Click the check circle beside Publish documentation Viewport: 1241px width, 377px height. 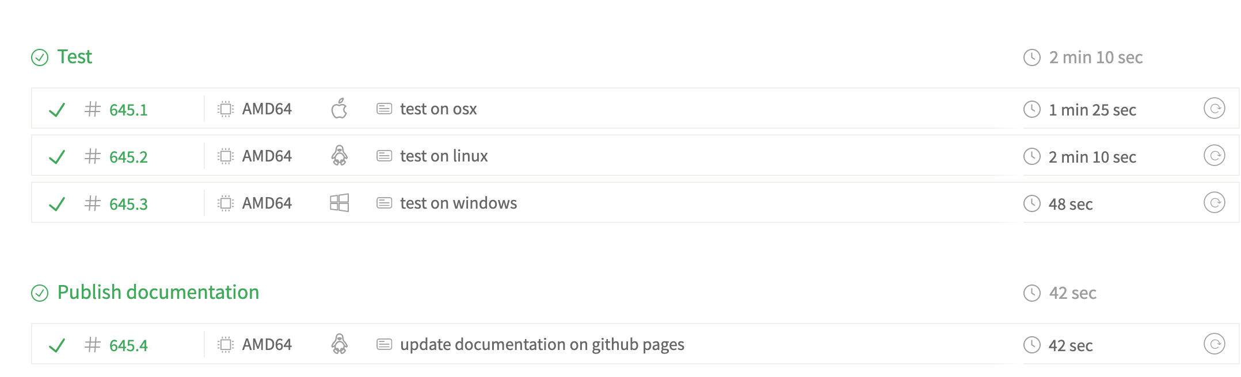(39, 293)
